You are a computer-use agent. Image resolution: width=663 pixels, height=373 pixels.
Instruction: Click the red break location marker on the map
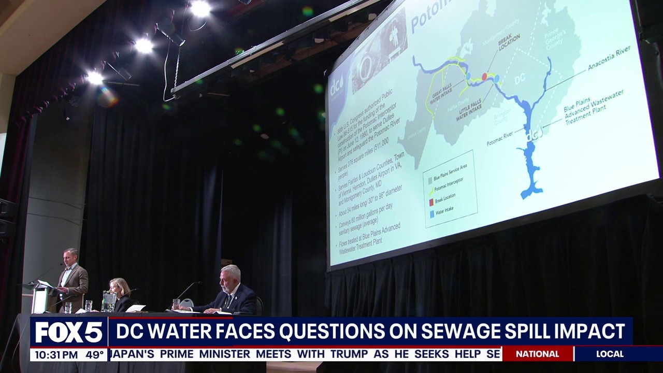coord(485,77)
